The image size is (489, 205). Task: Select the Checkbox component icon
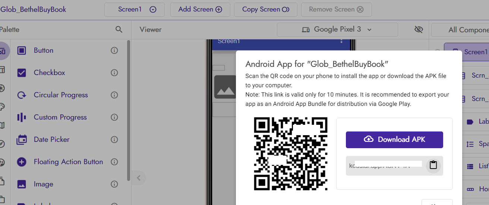click(x=22, y=73)
